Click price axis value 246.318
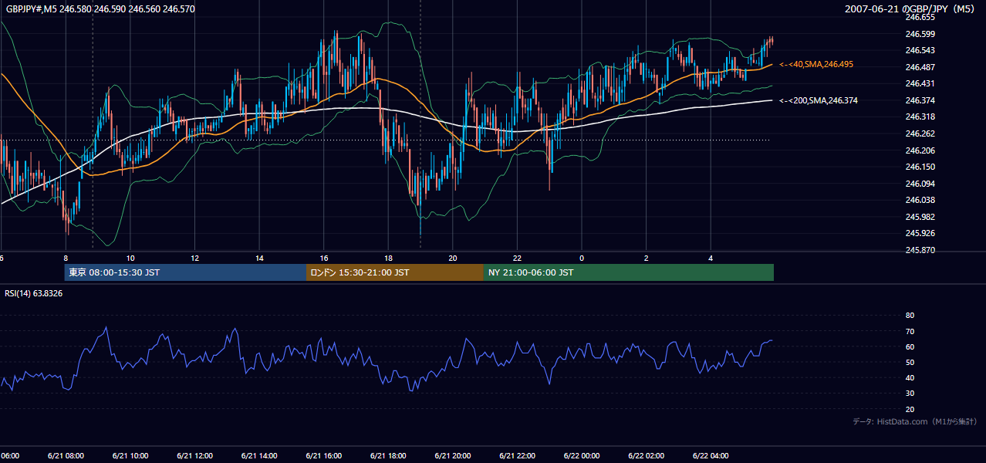986x463 pixels. 920,117
